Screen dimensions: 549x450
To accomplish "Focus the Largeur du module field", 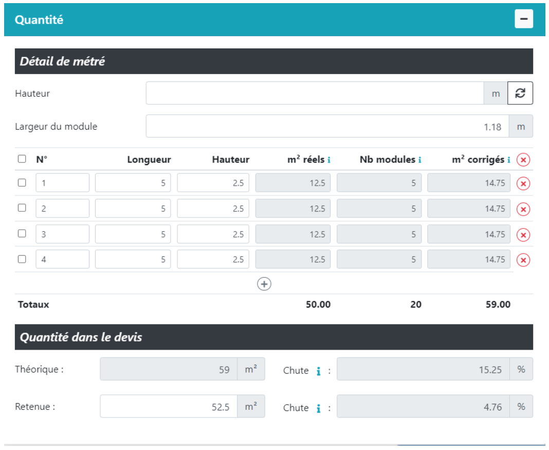I will pyautogui.click(x=327, y=126).
